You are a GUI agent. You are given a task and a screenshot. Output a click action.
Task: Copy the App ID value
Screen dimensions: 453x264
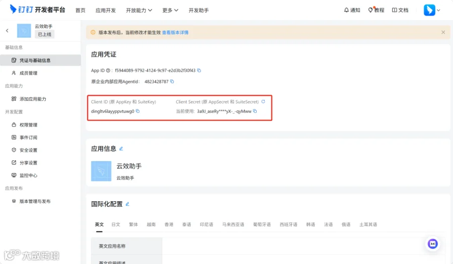pyautogui.click(x=199, y=70)
